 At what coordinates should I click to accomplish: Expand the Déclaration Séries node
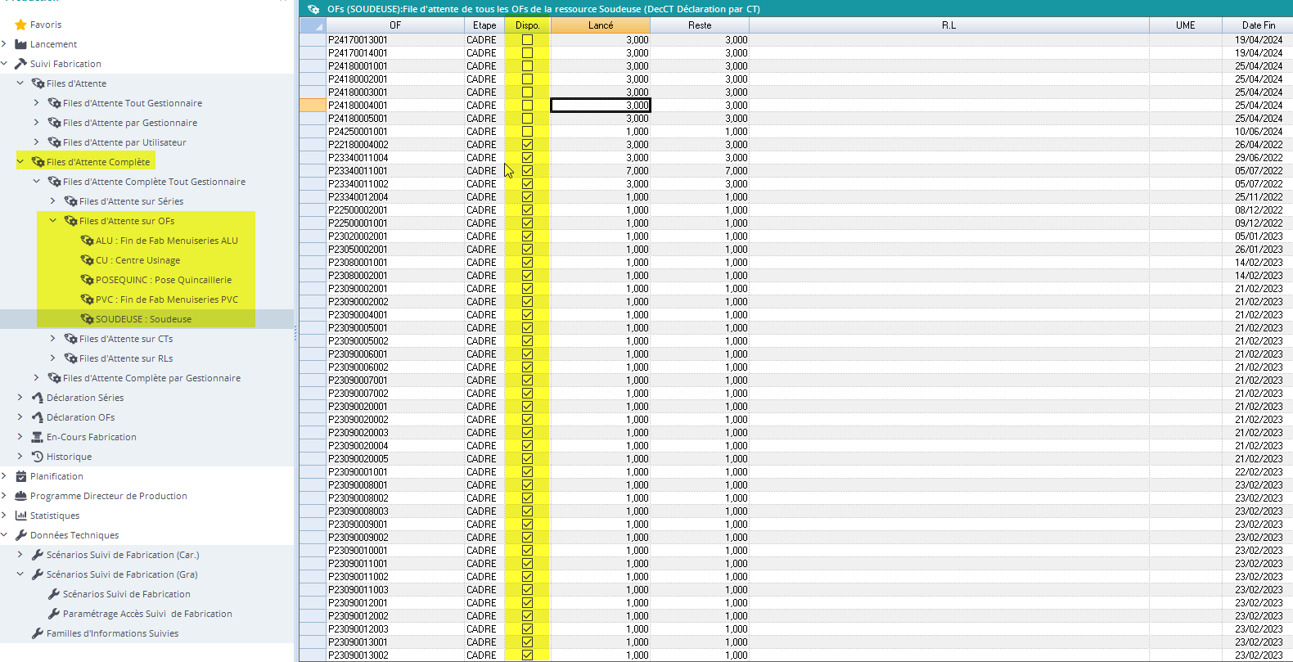(x=20, y=398)
